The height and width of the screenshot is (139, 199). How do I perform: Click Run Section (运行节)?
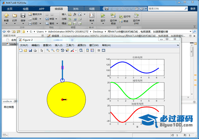click(x=125, y=16)
